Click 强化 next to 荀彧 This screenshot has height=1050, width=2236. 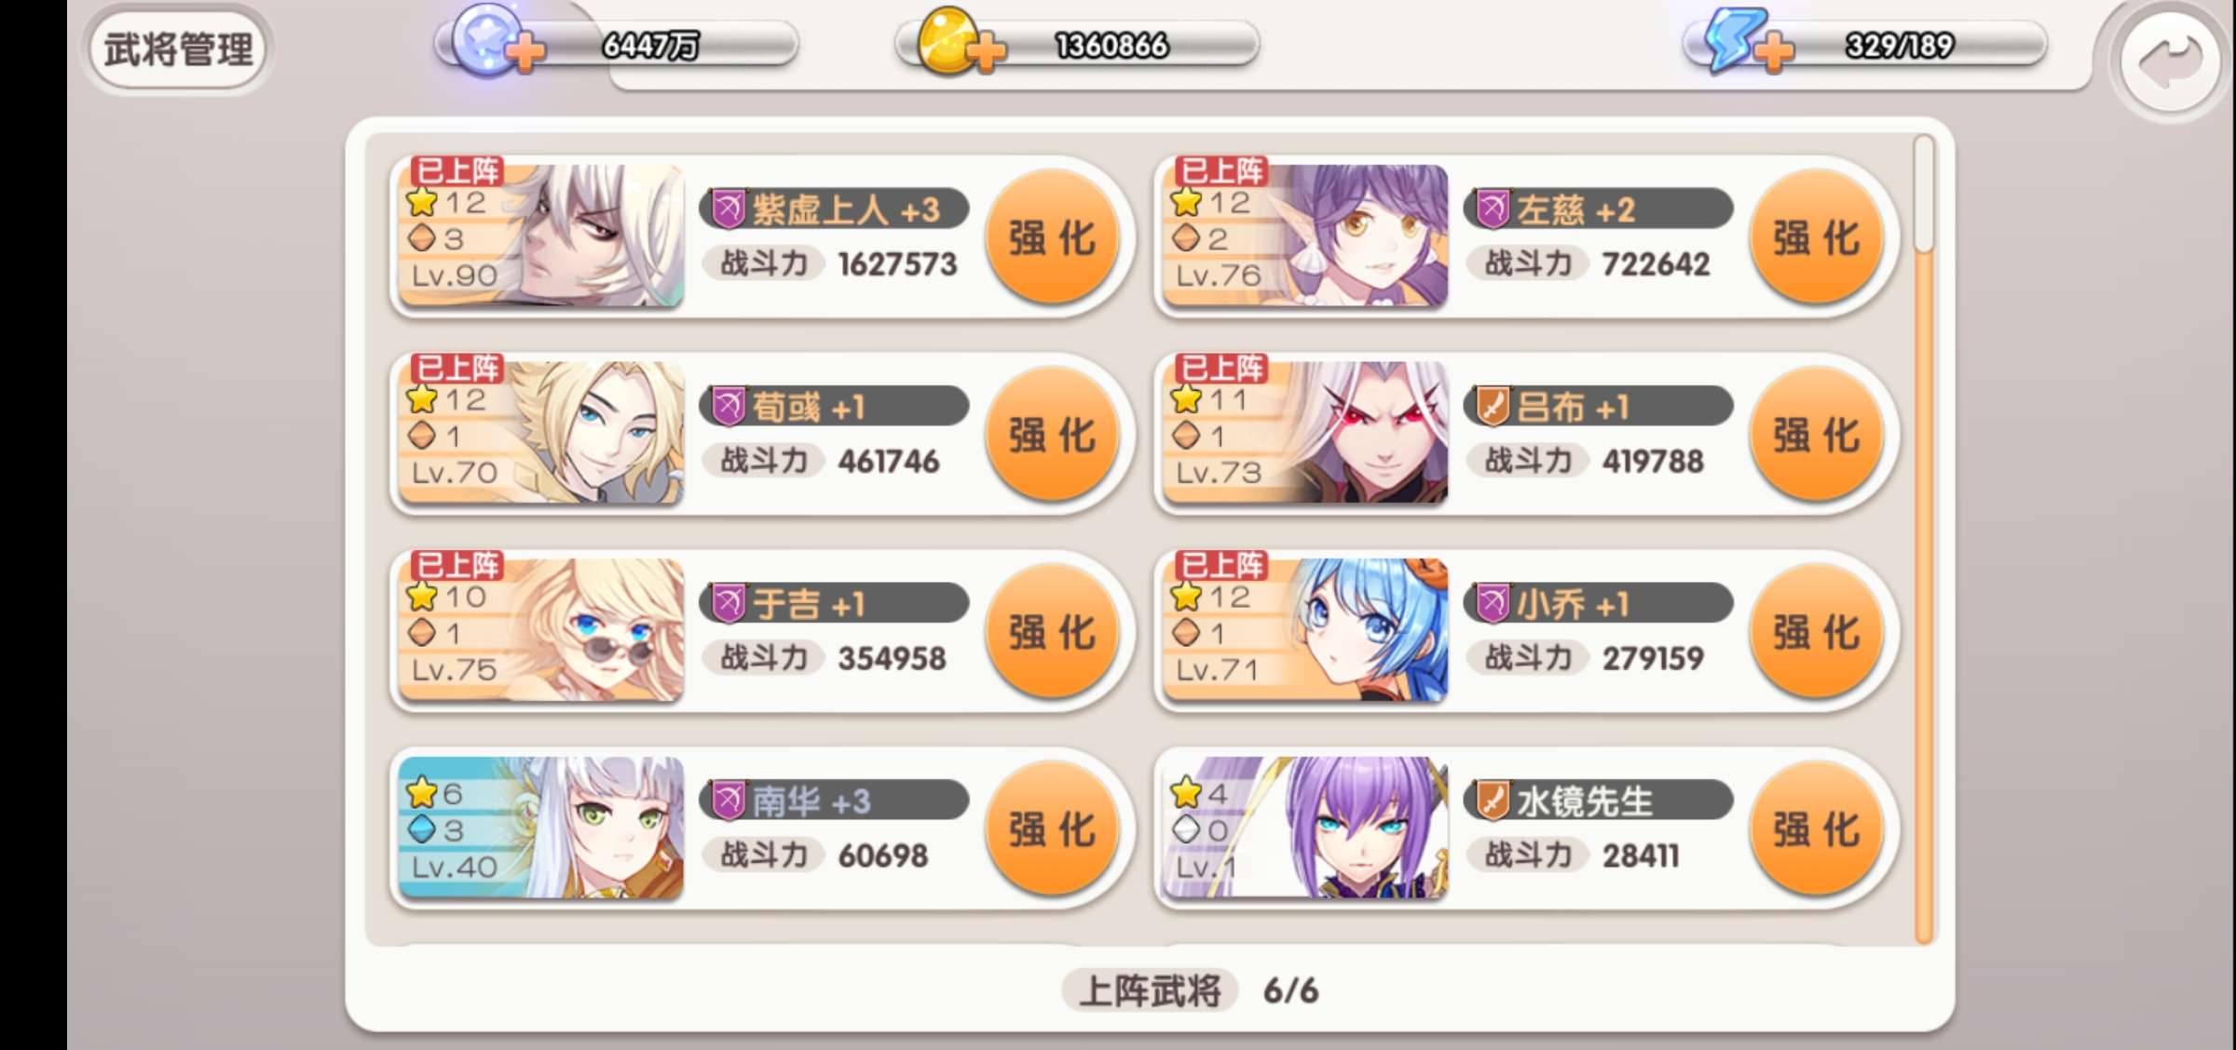[x=1052, y=435]
